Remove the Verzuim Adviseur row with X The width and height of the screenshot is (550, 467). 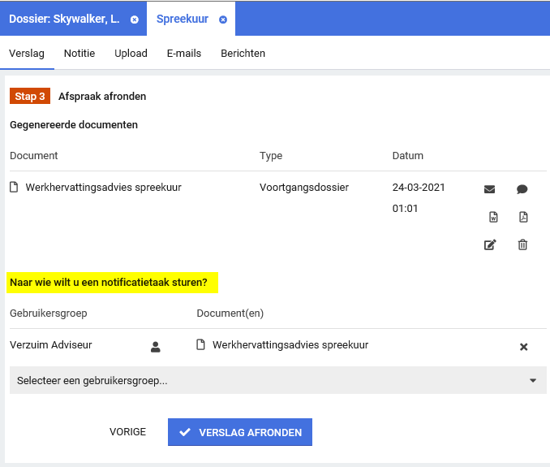point(523,347)
